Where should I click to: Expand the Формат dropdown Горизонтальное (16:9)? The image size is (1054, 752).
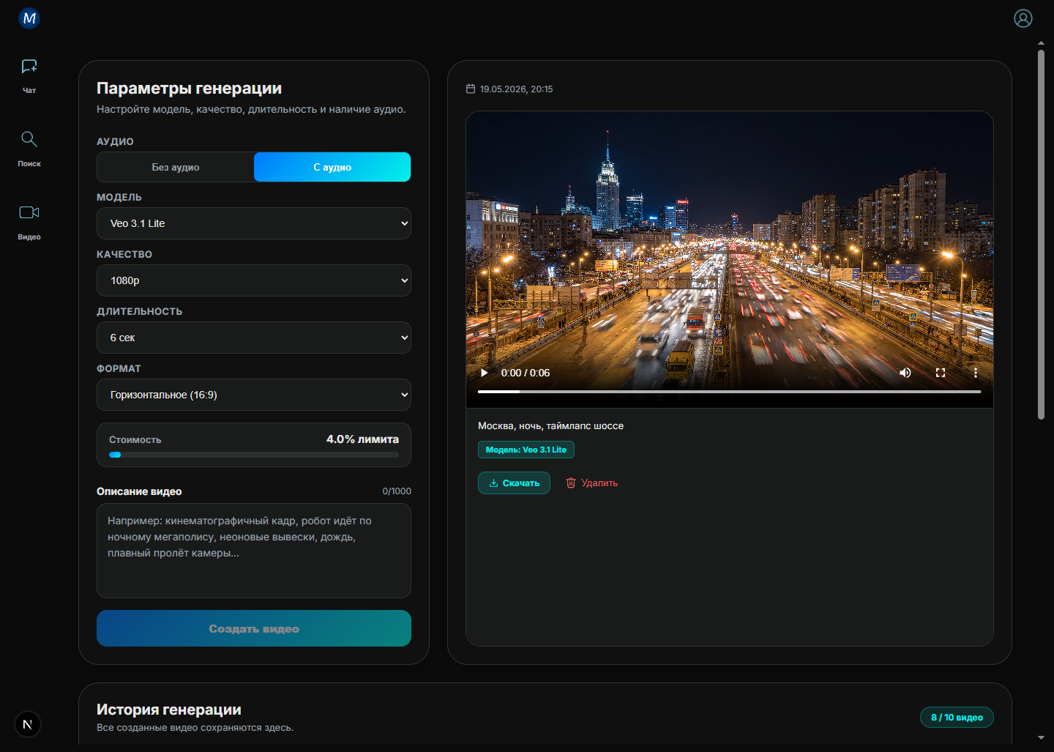[x=254, y=395]
